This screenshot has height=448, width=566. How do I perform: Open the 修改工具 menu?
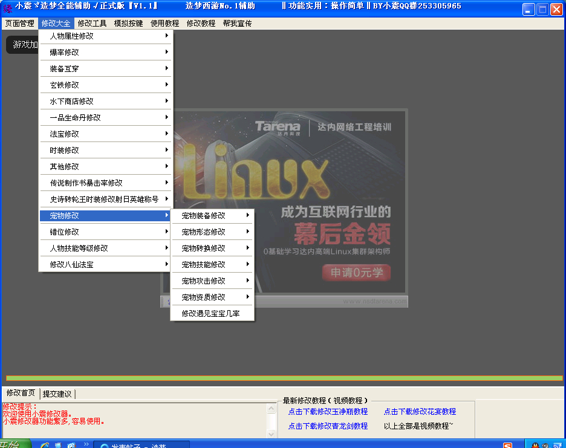point(92,24)
